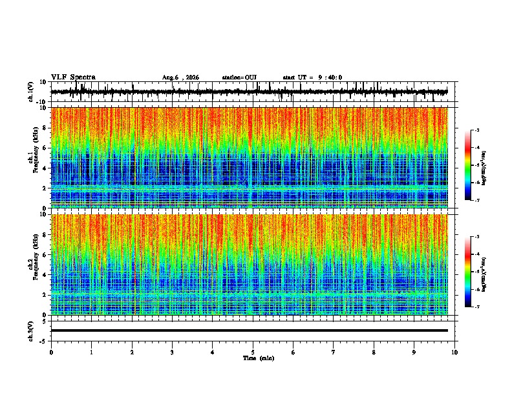This screenshot has height=395, width=512.
Task: Click the ch.2 color scale log(PSD) unit label
Action: click(x=484, y=274)
